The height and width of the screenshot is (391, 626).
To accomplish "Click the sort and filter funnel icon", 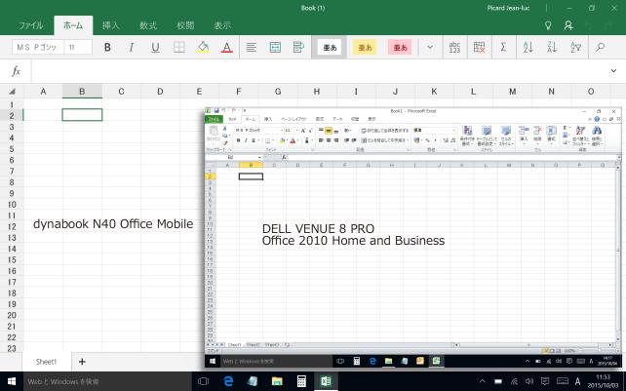I will tap(575, 47).
